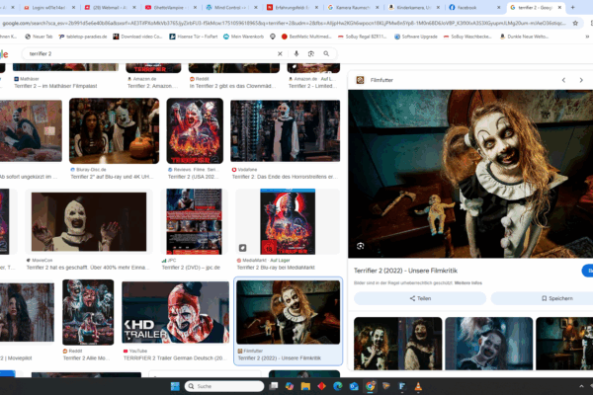Open the blue F app on taskbar
Viewport: 593px width, 395px height.
click(402, 386)
